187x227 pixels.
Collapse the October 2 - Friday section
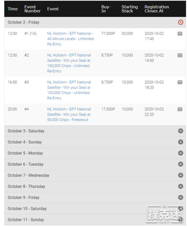point(180,22)
